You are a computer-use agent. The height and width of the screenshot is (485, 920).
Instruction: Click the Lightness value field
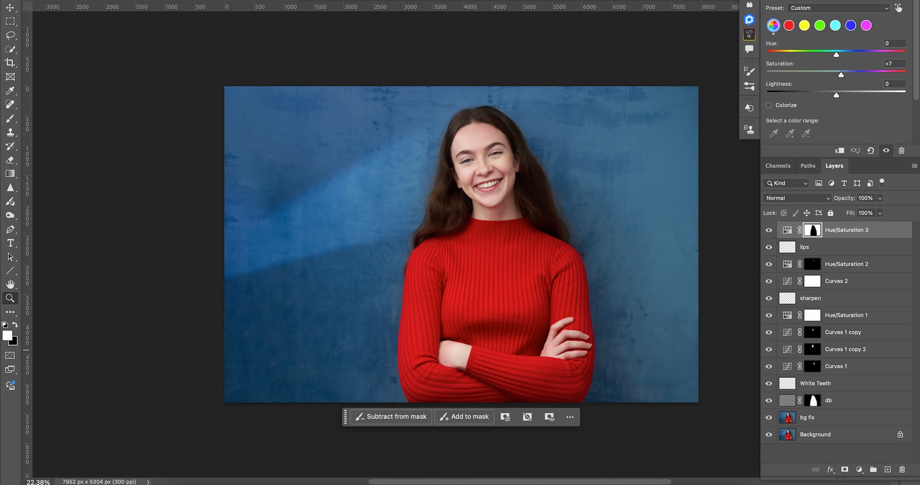click(x=894, y=84)
